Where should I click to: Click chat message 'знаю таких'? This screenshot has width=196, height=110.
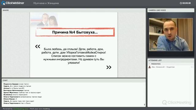click(x=24, y=84)
